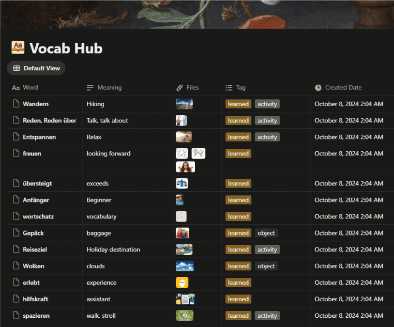The width and height of the screenshot is (394, 327).
Task: Click the paperclip icon in the Files column header
Action: pyautogui.click(x=179, y=88)
